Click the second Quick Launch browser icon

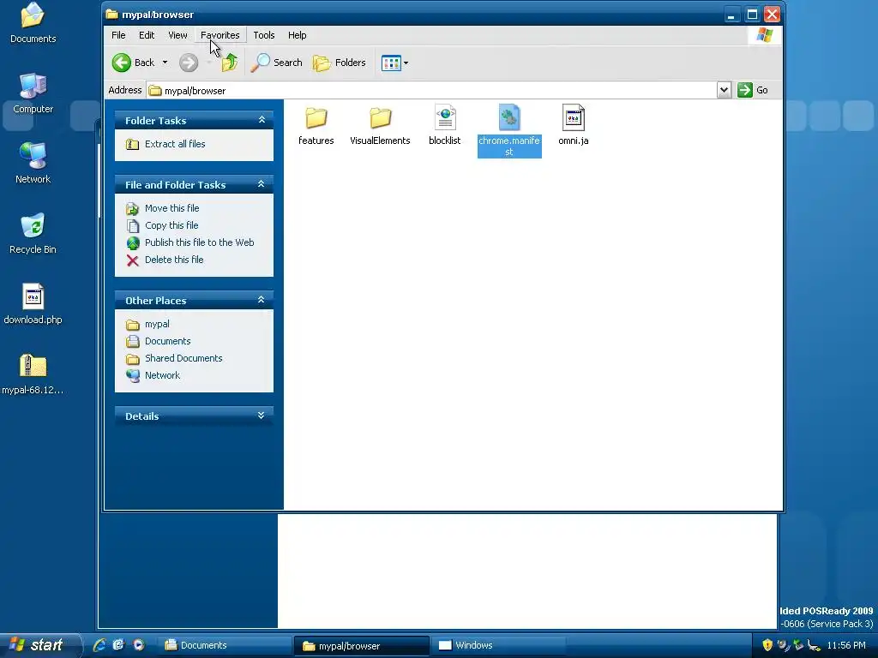coord(118,645)
